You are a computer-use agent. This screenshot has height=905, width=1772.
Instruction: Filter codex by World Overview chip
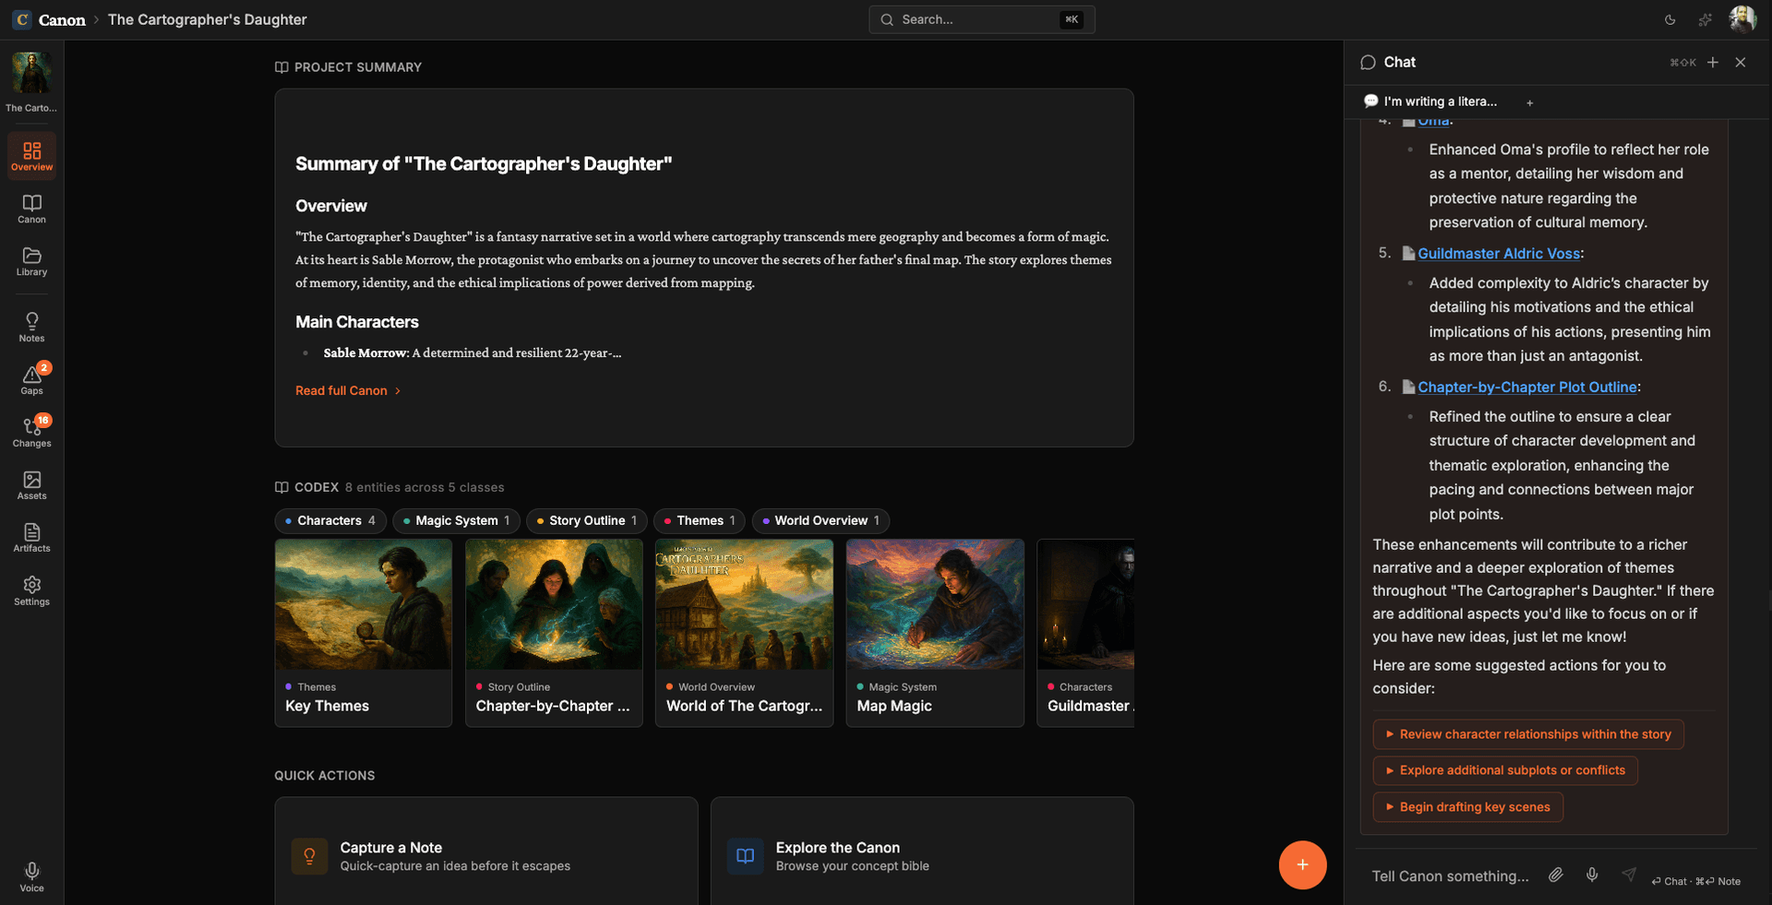click(x=820, y=520)
